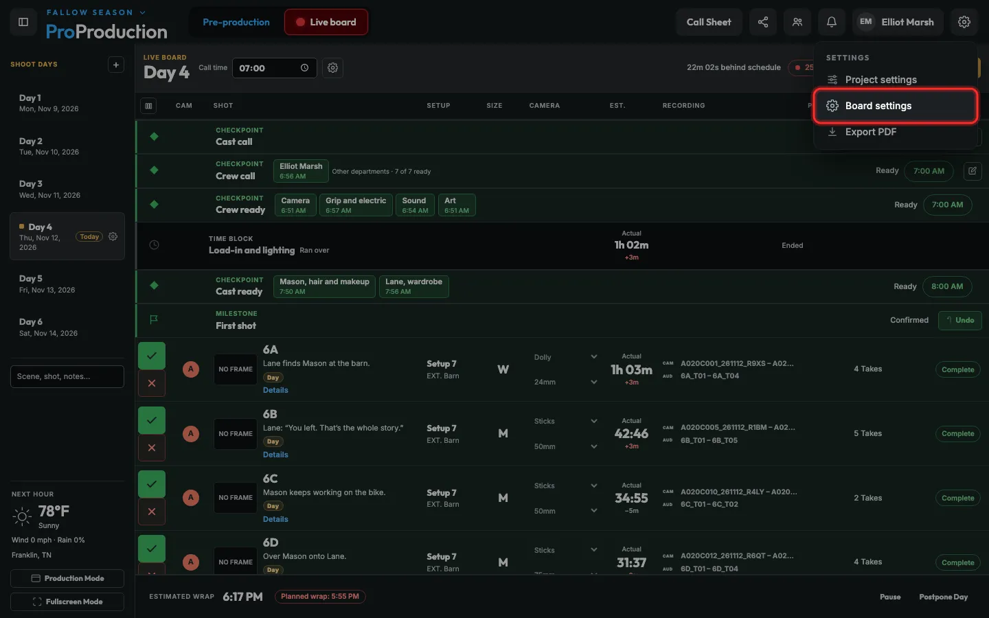Enable Production Mode

pos(67,578)
